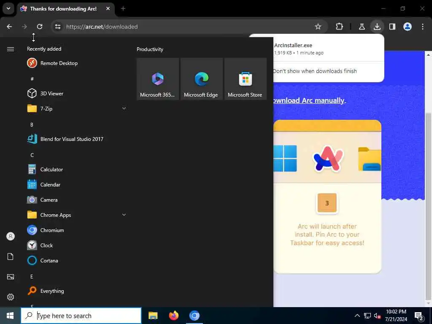Open Documents from Start sidebar
The height and width of the screenshot is (324, 432).
[x=11, y=256]
